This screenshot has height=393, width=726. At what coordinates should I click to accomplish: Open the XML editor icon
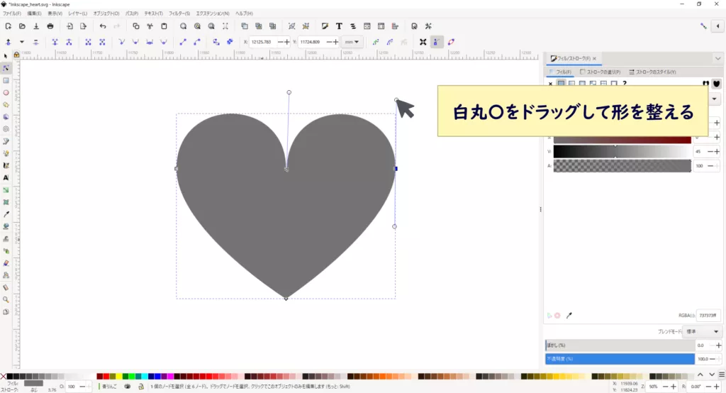[367, 26]
